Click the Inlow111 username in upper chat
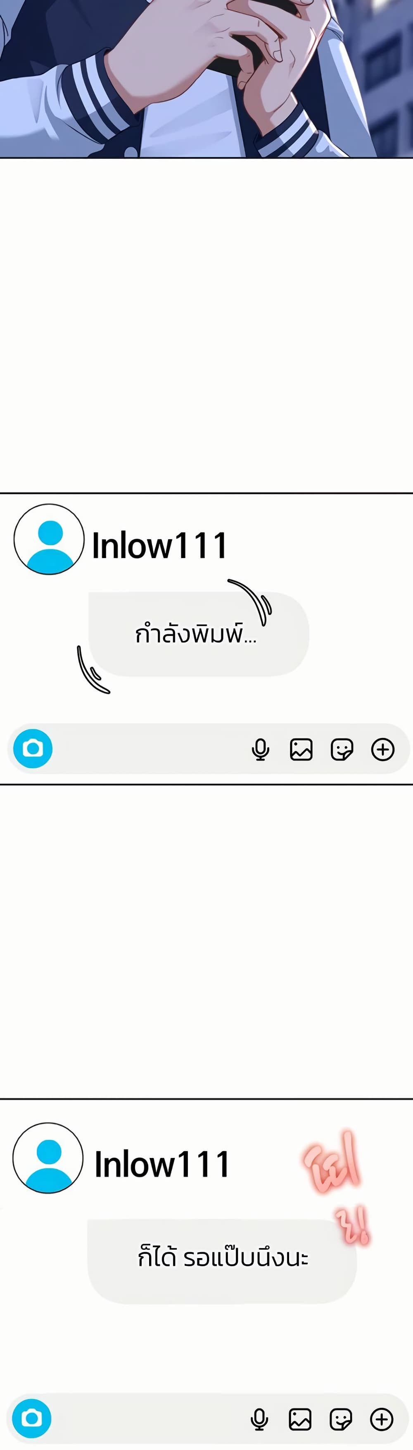Screen dimensions: 413x1450 click(x=159, y=545)
